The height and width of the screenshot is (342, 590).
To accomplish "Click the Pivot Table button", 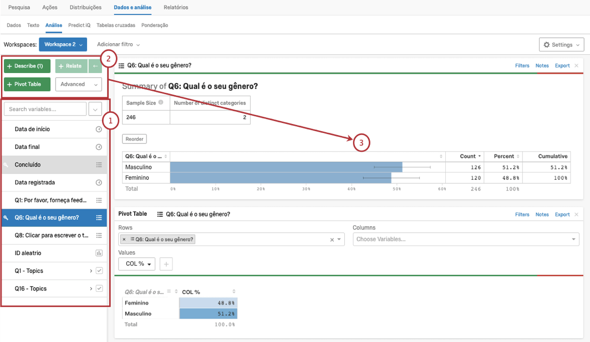I will click(27, 85).
